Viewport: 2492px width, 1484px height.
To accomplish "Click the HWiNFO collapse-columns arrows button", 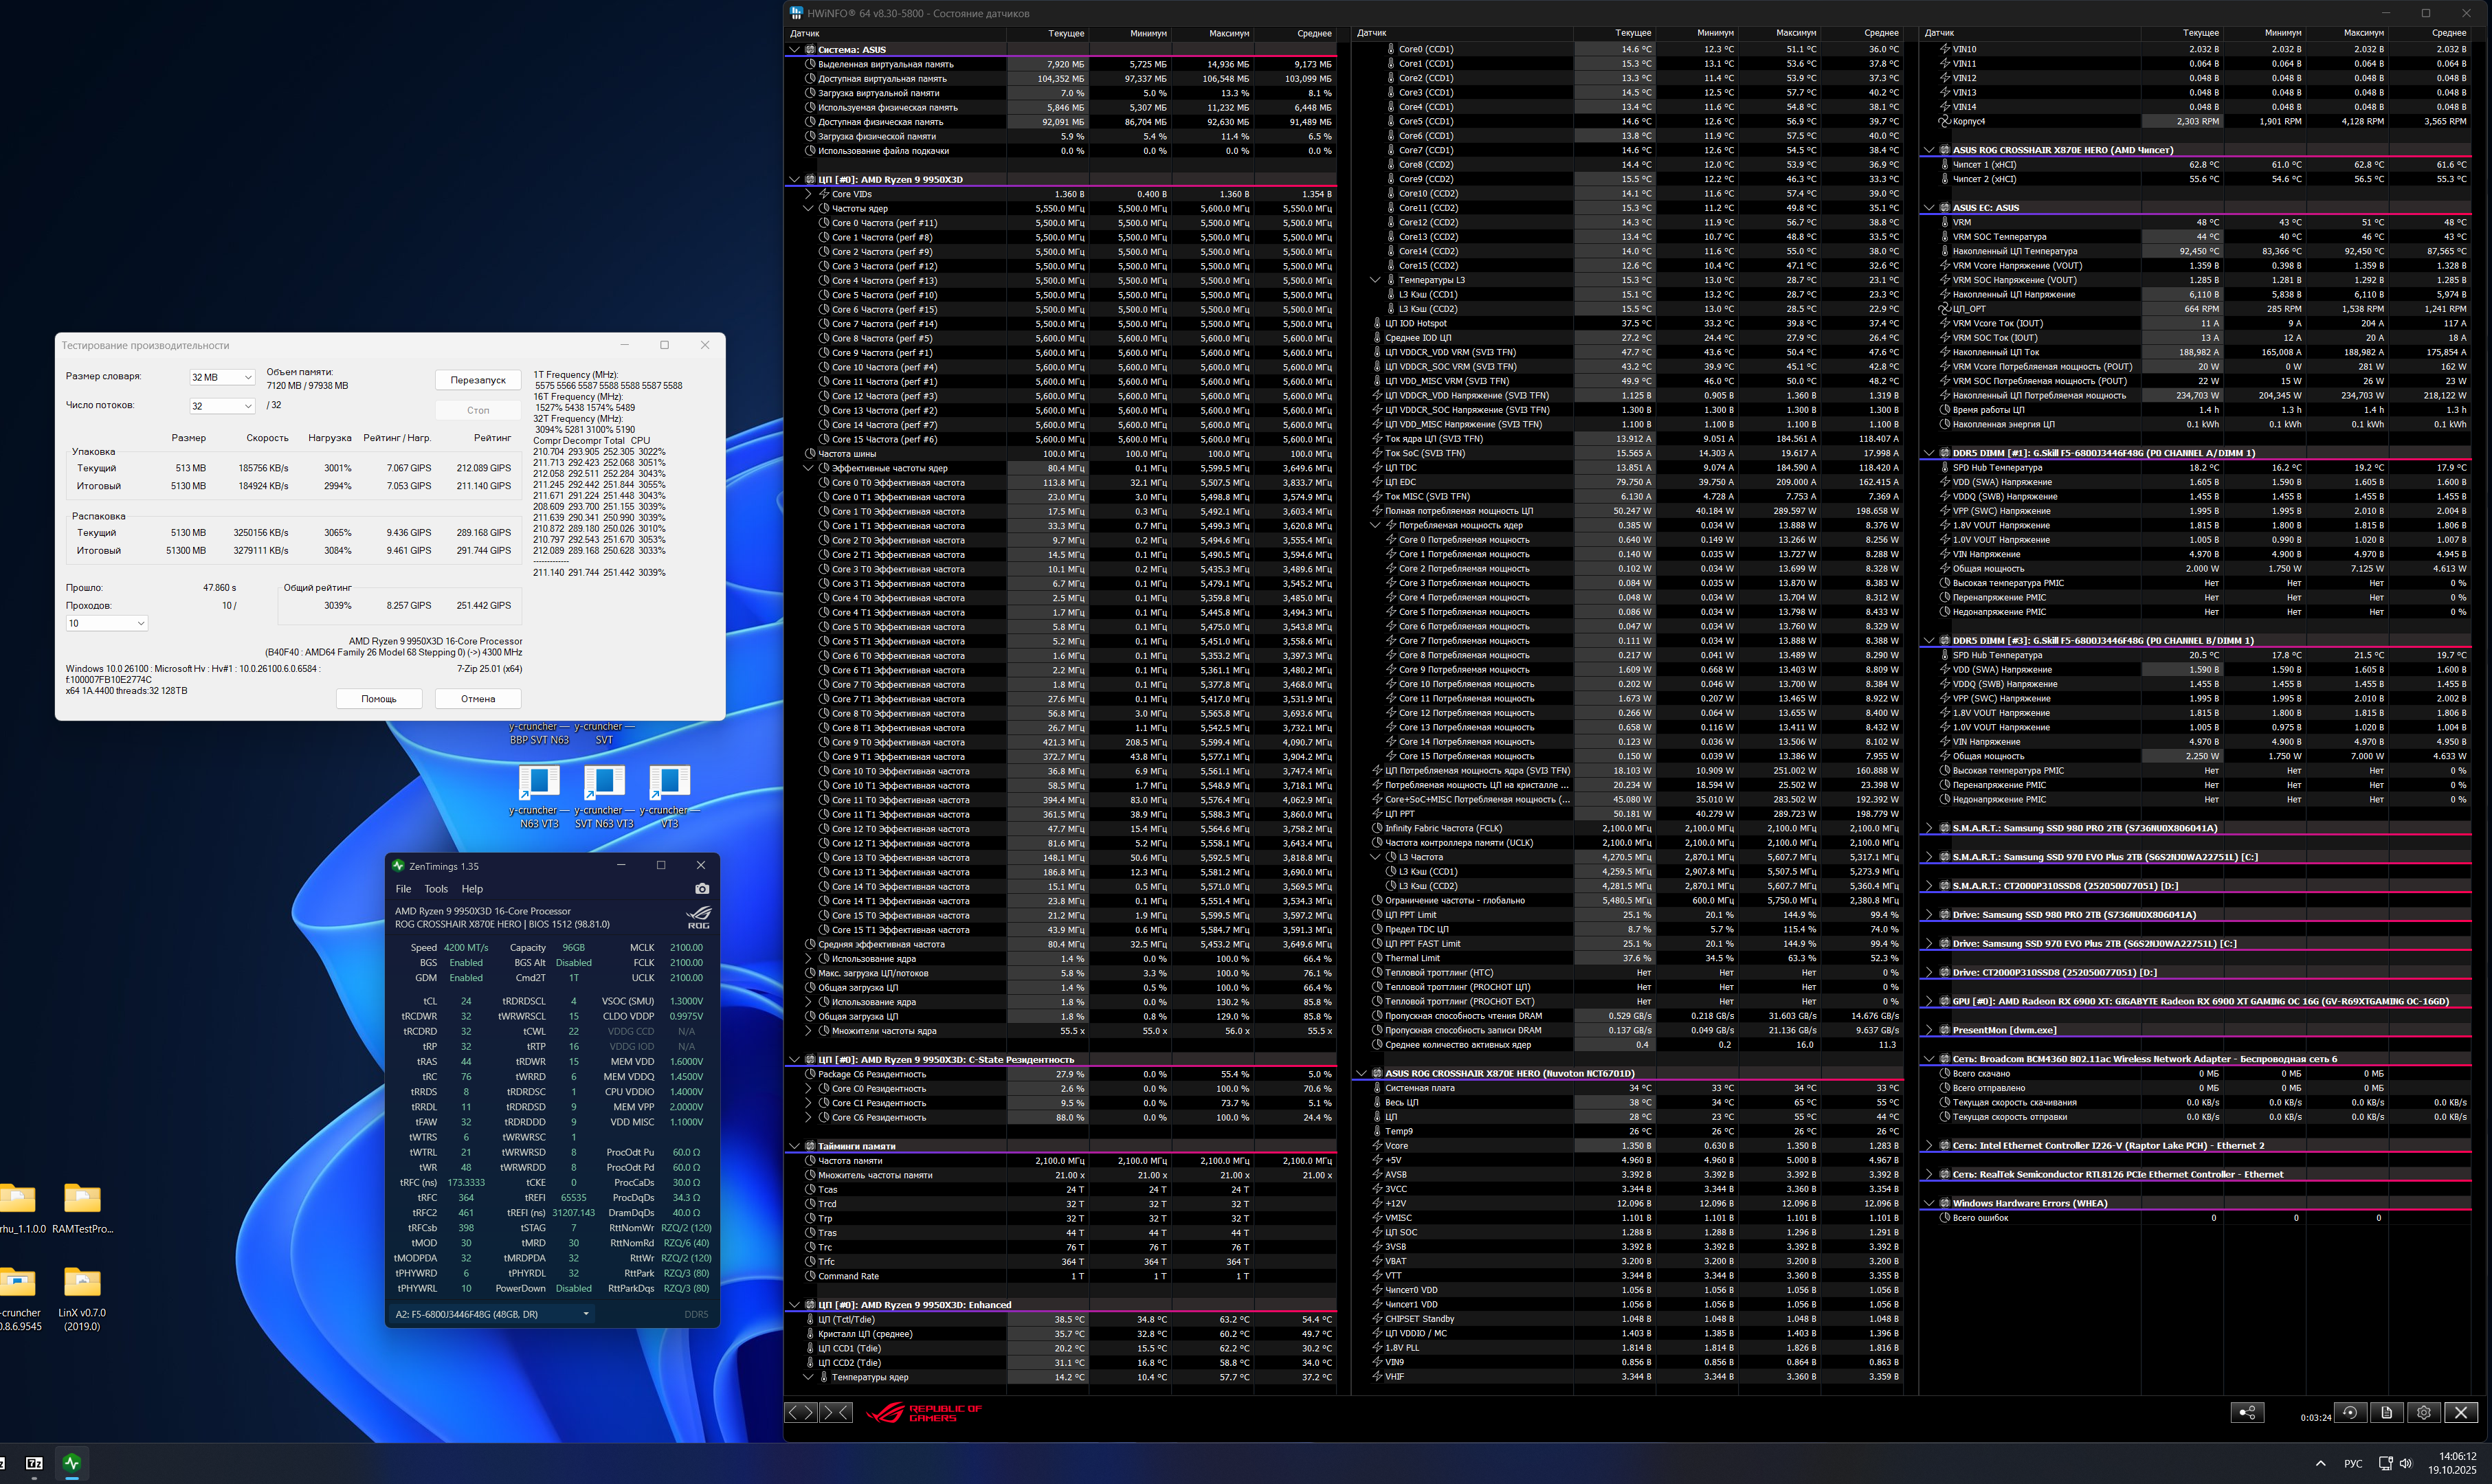I will (835, 1412).
